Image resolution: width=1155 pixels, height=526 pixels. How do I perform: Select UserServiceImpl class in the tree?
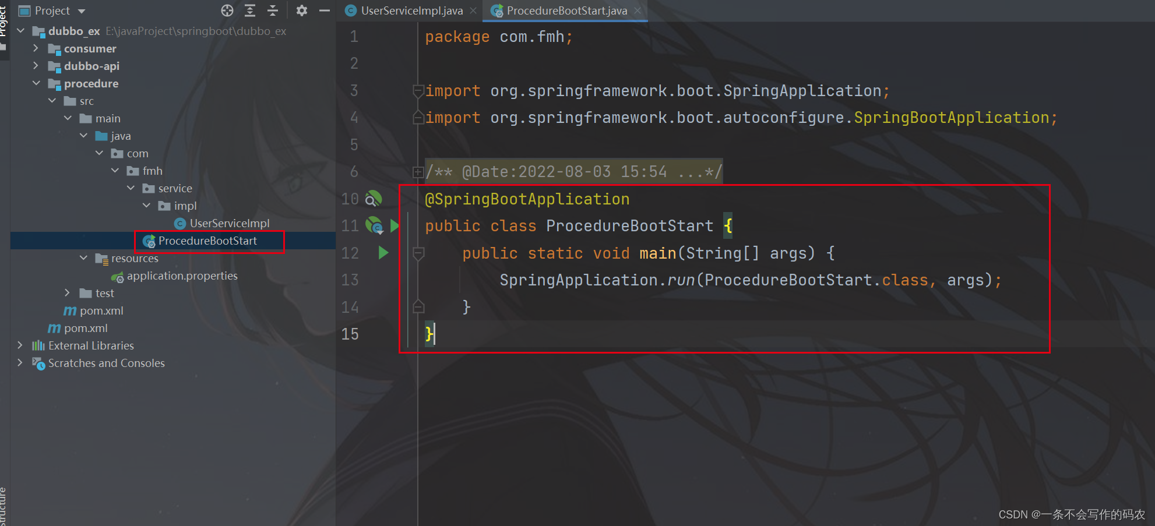click(228, 223)
